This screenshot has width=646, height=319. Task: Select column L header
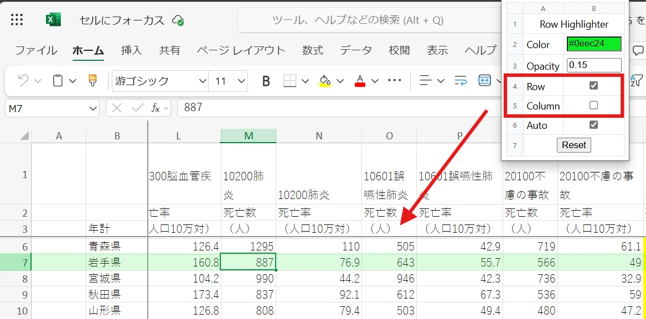[178, 136]
